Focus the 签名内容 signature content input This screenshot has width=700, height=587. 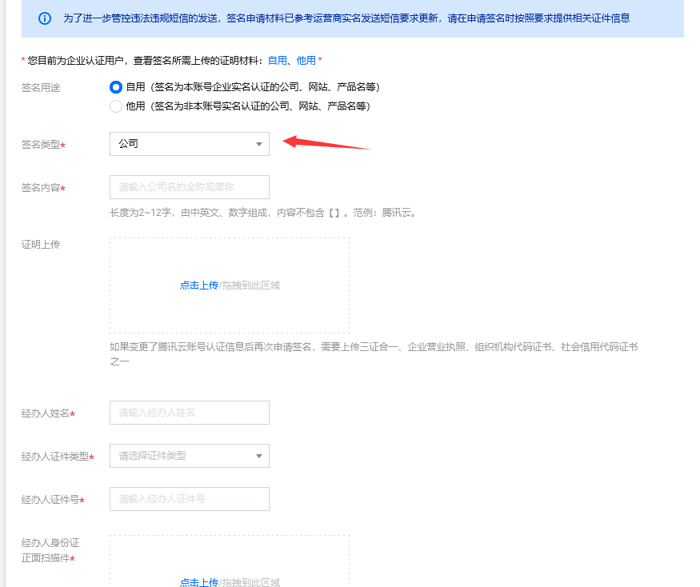pos(189,186)
